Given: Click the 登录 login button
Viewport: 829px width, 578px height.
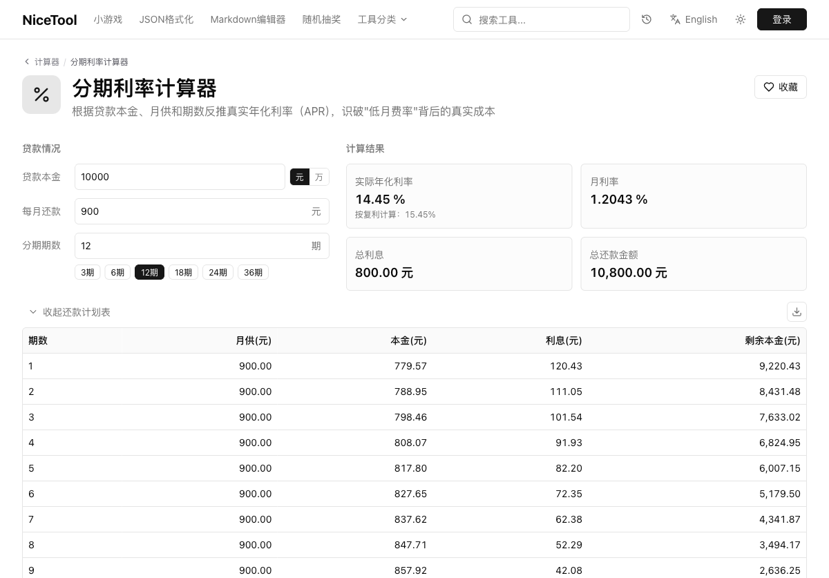Looking at the screenshot, I should point(782,19).
